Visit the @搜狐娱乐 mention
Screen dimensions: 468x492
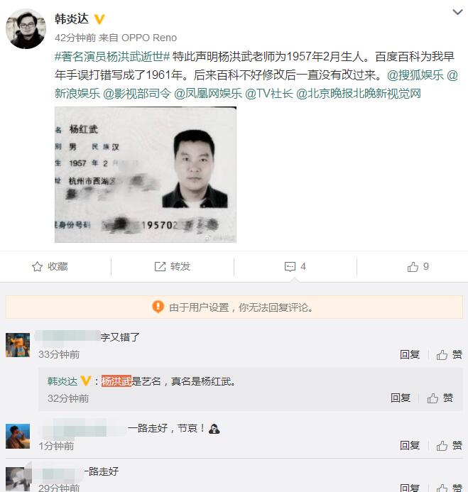[418, 75]
